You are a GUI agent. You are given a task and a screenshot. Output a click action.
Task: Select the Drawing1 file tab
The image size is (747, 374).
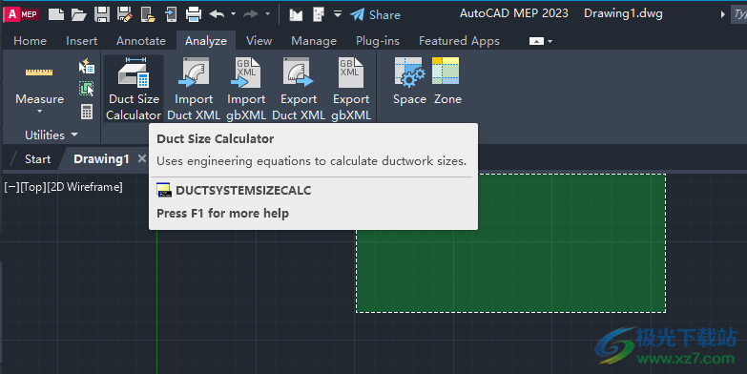tap(101, 159)
